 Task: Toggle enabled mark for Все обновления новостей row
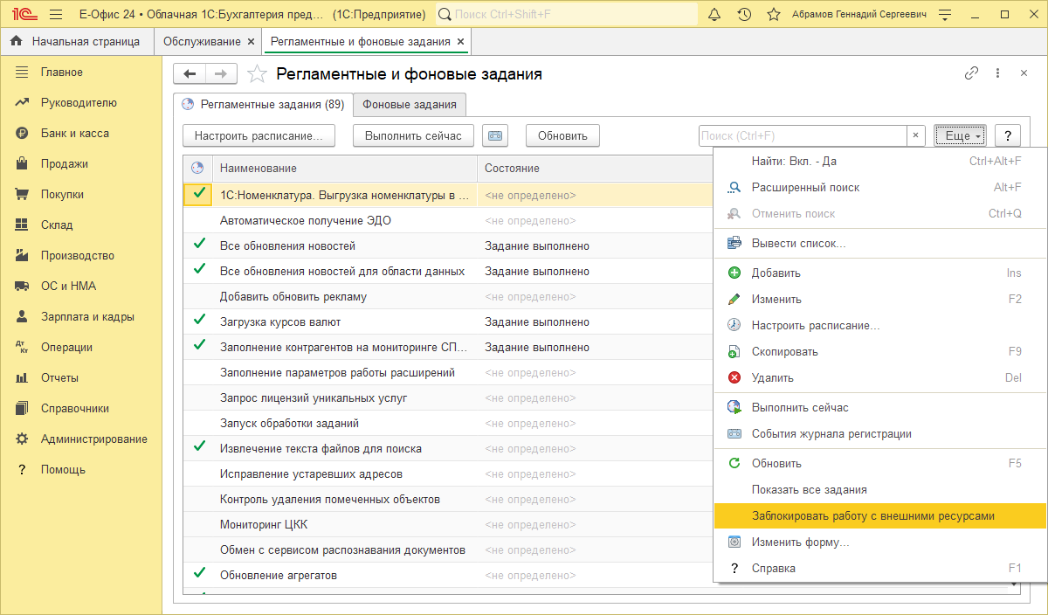200,245
